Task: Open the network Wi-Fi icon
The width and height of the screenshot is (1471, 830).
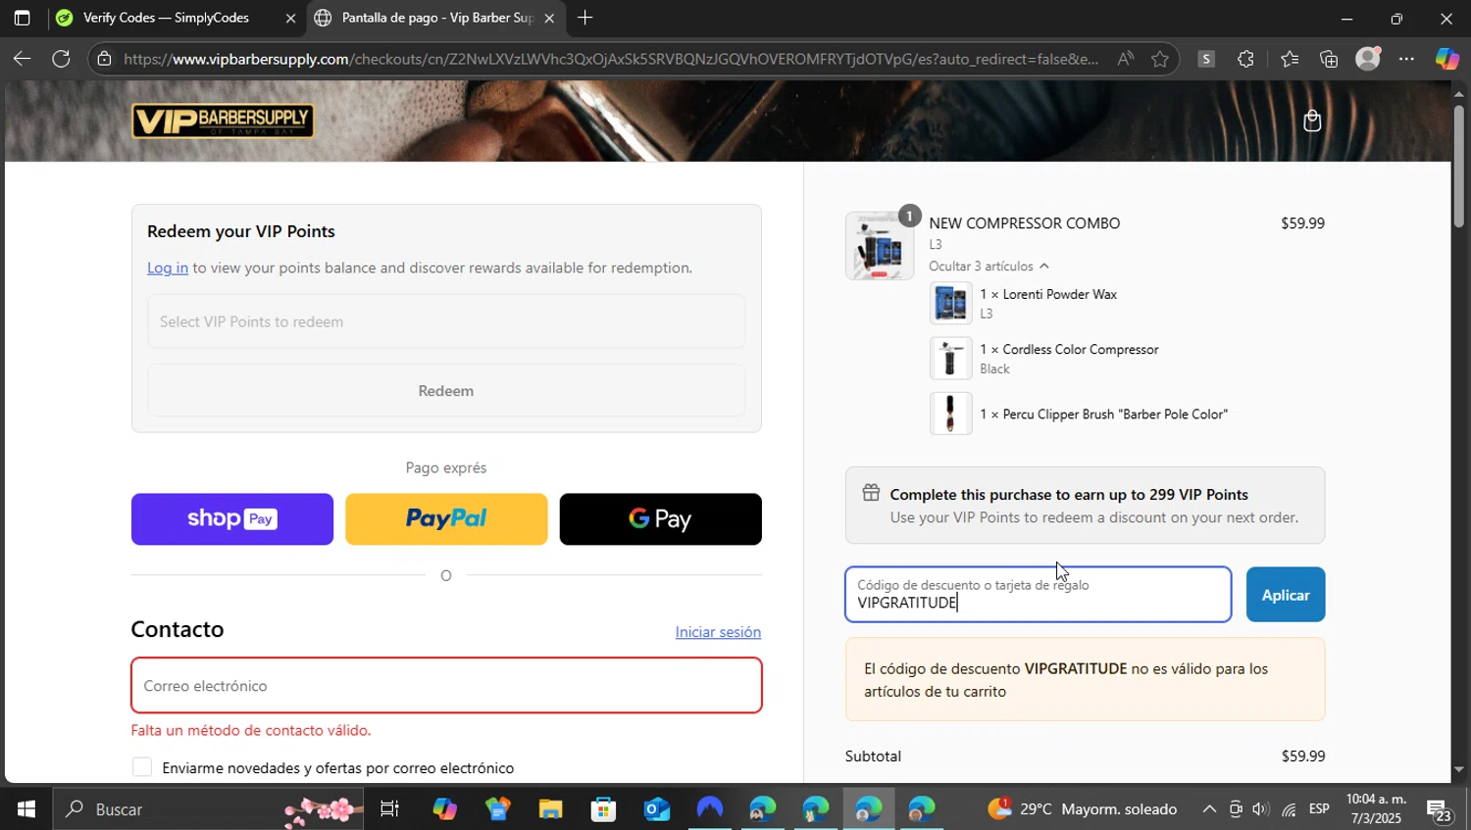Action: click(1289, 809)
